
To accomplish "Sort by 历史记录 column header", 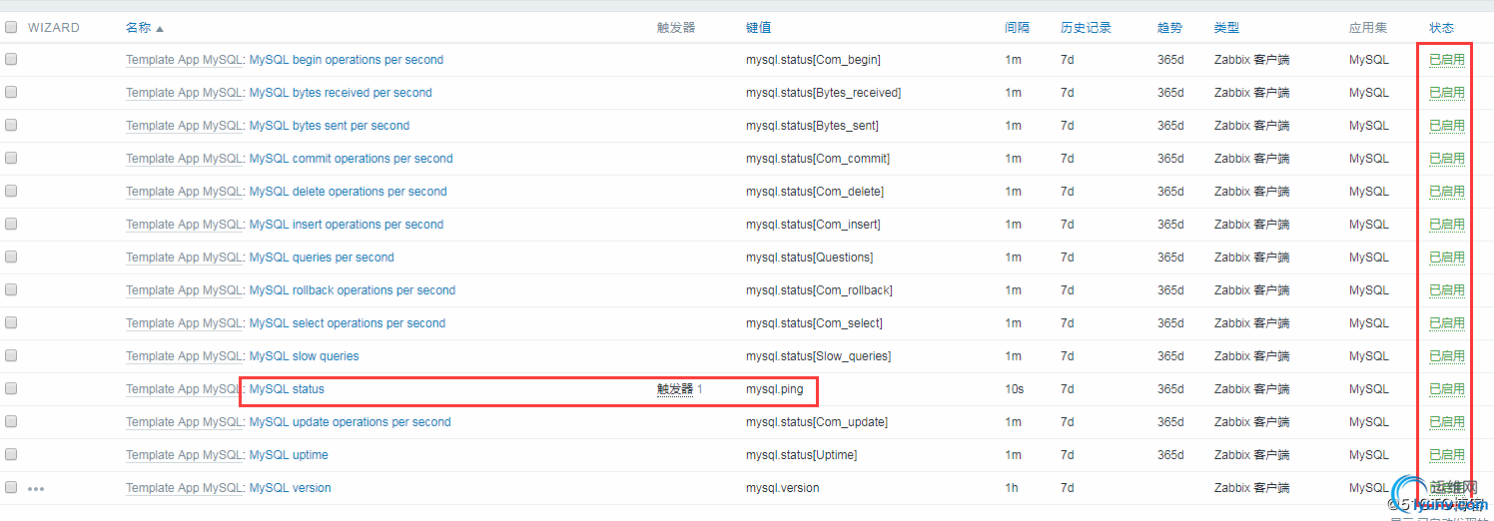I will 1086,28.
